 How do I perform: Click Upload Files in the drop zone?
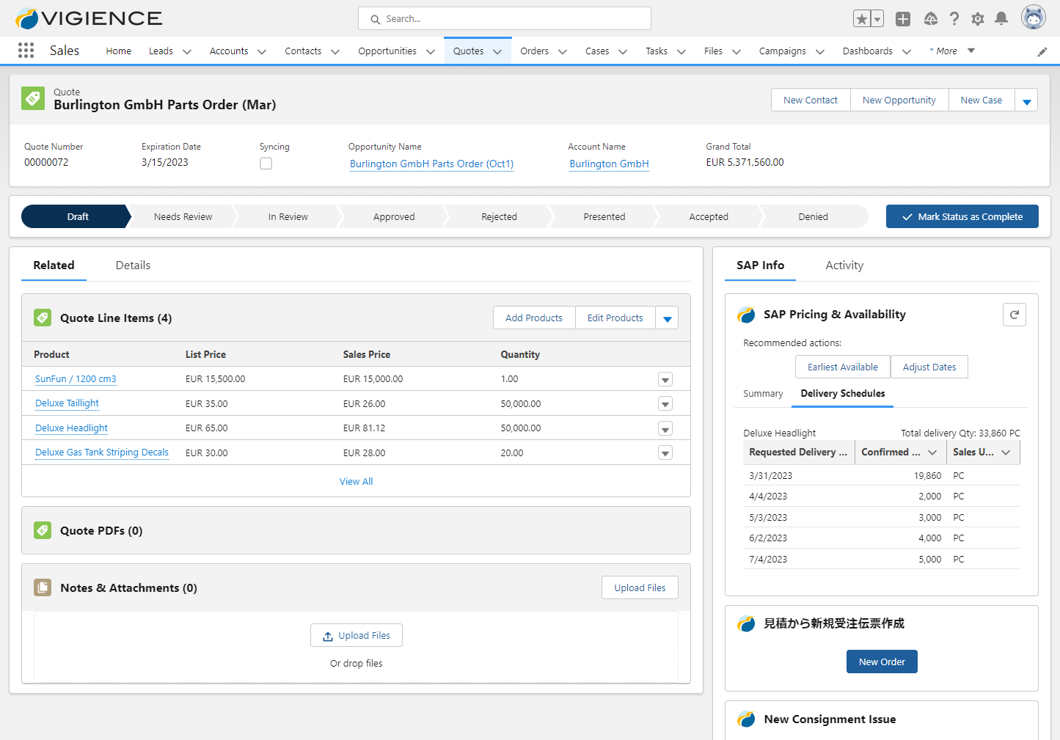pos(357,636)
